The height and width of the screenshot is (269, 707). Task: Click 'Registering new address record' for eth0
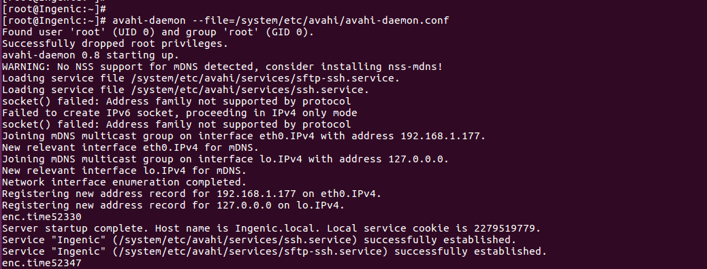click(x=191, y=194)
